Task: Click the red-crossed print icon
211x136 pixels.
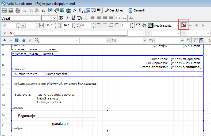Action: point(184,25)
